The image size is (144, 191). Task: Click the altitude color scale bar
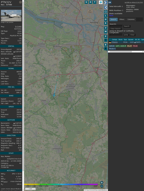(x=61, y=184)
